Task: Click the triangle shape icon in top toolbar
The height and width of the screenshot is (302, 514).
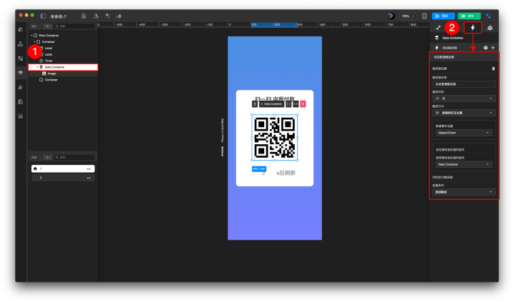Action: coord(96,16)
